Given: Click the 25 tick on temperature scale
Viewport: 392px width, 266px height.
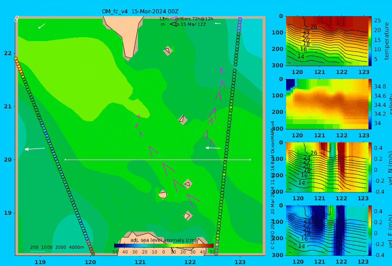Looking at the screenshot, I should tap(377, 20).
